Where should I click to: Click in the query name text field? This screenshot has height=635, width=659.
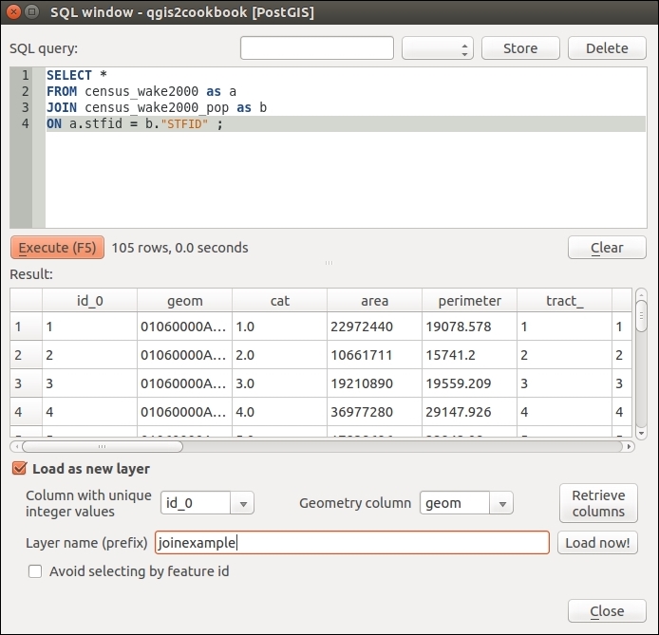coord(316,48)
